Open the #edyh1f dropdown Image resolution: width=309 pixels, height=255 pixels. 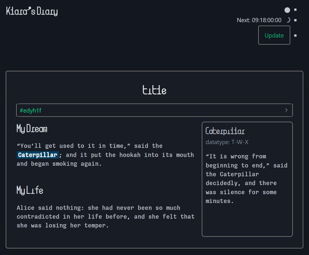154,110
